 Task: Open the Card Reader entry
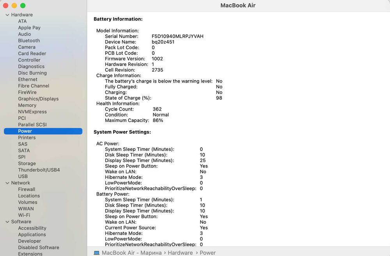tap(32, 54)
